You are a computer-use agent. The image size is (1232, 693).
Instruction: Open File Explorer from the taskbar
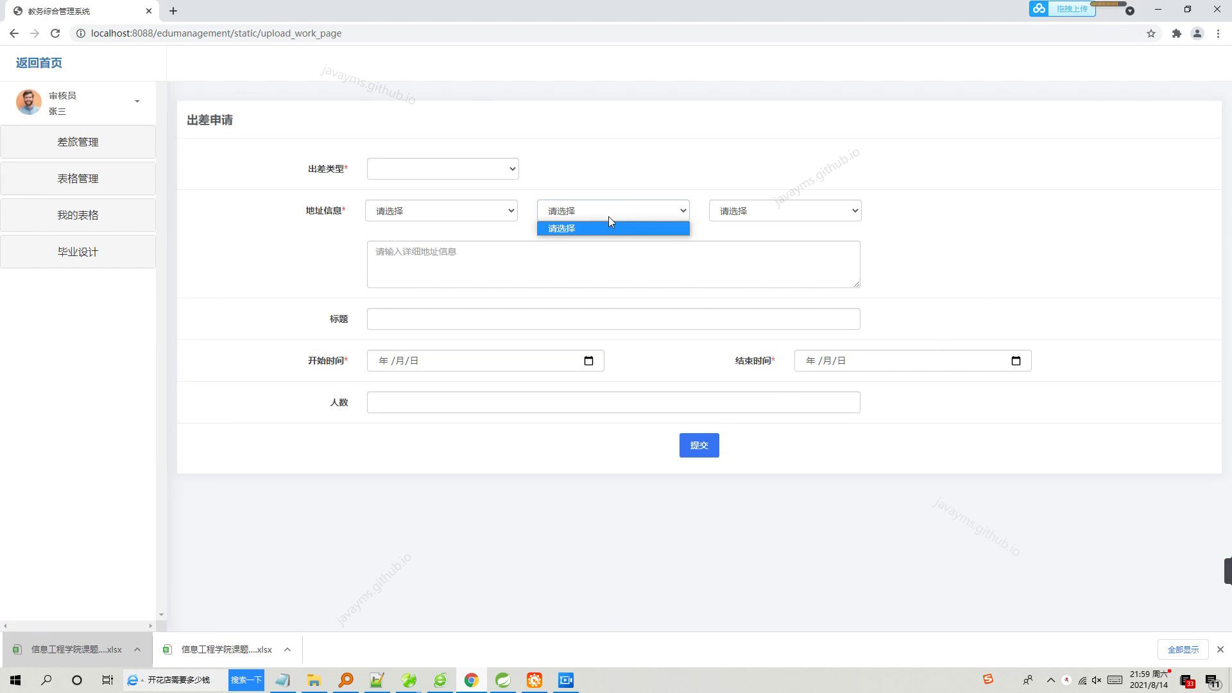click(314, 680)
